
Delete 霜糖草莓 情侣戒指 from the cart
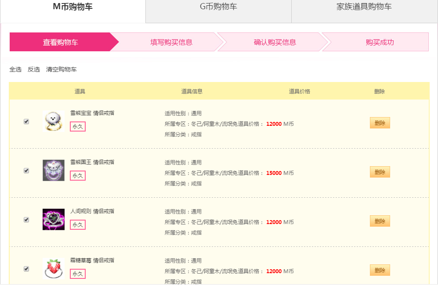(x=380, y=270)
